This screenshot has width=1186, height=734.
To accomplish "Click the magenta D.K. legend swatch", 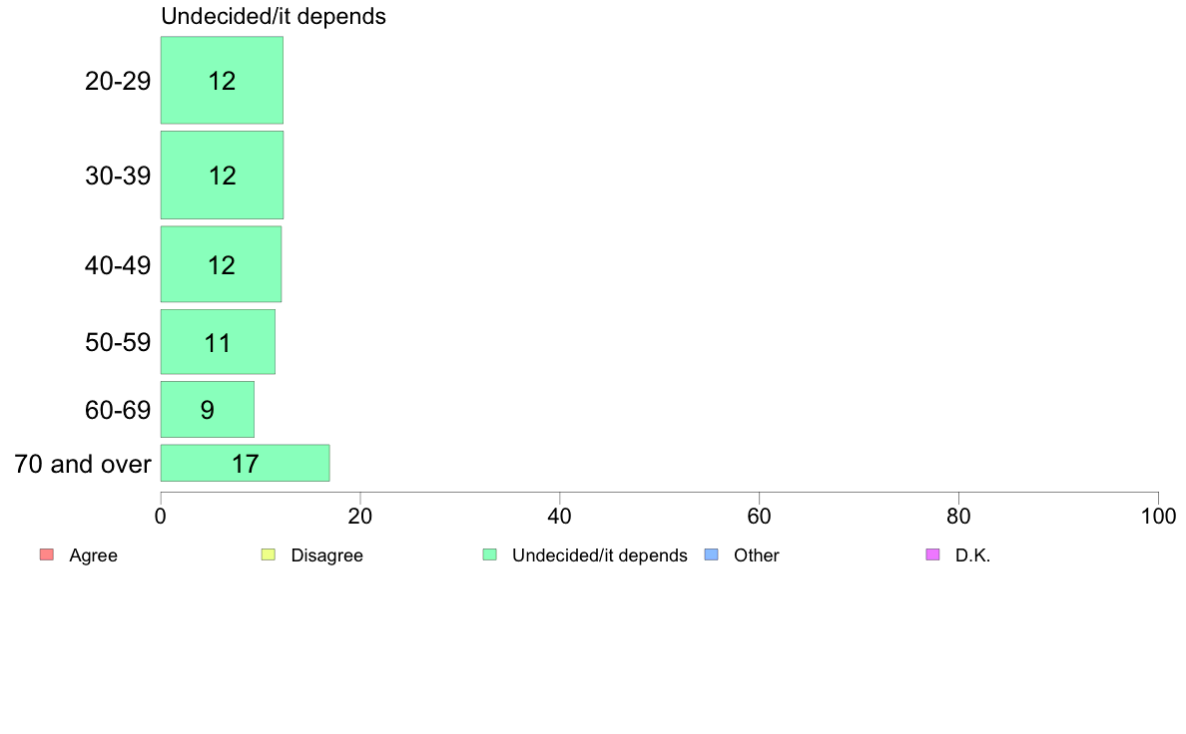I will pyautogui.click(x=932, y=554).
